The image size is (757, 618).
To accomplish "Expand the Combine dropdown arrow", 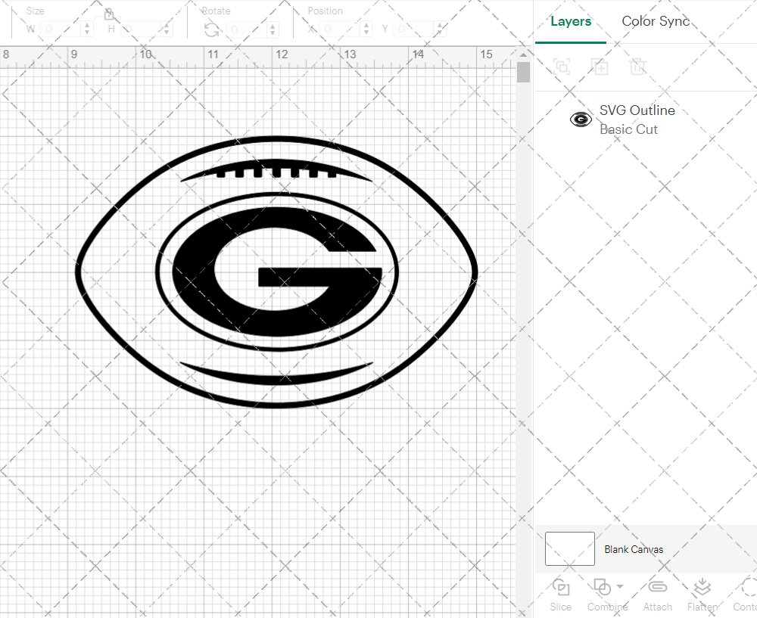I will click(x=620, y=587).
